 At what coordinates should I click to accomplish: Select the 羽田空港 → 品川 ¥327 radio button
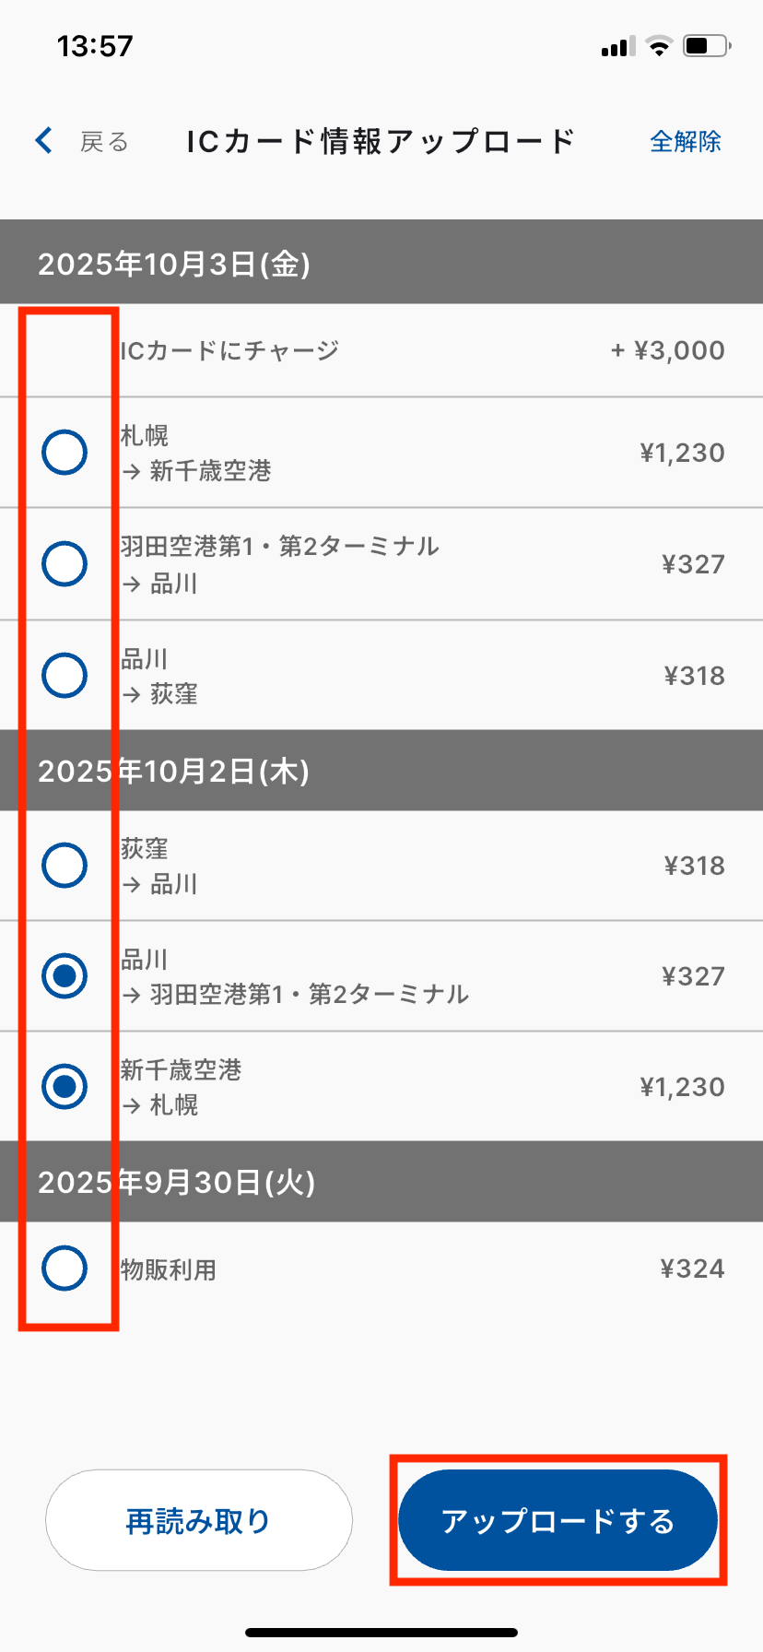click(65, 564)
